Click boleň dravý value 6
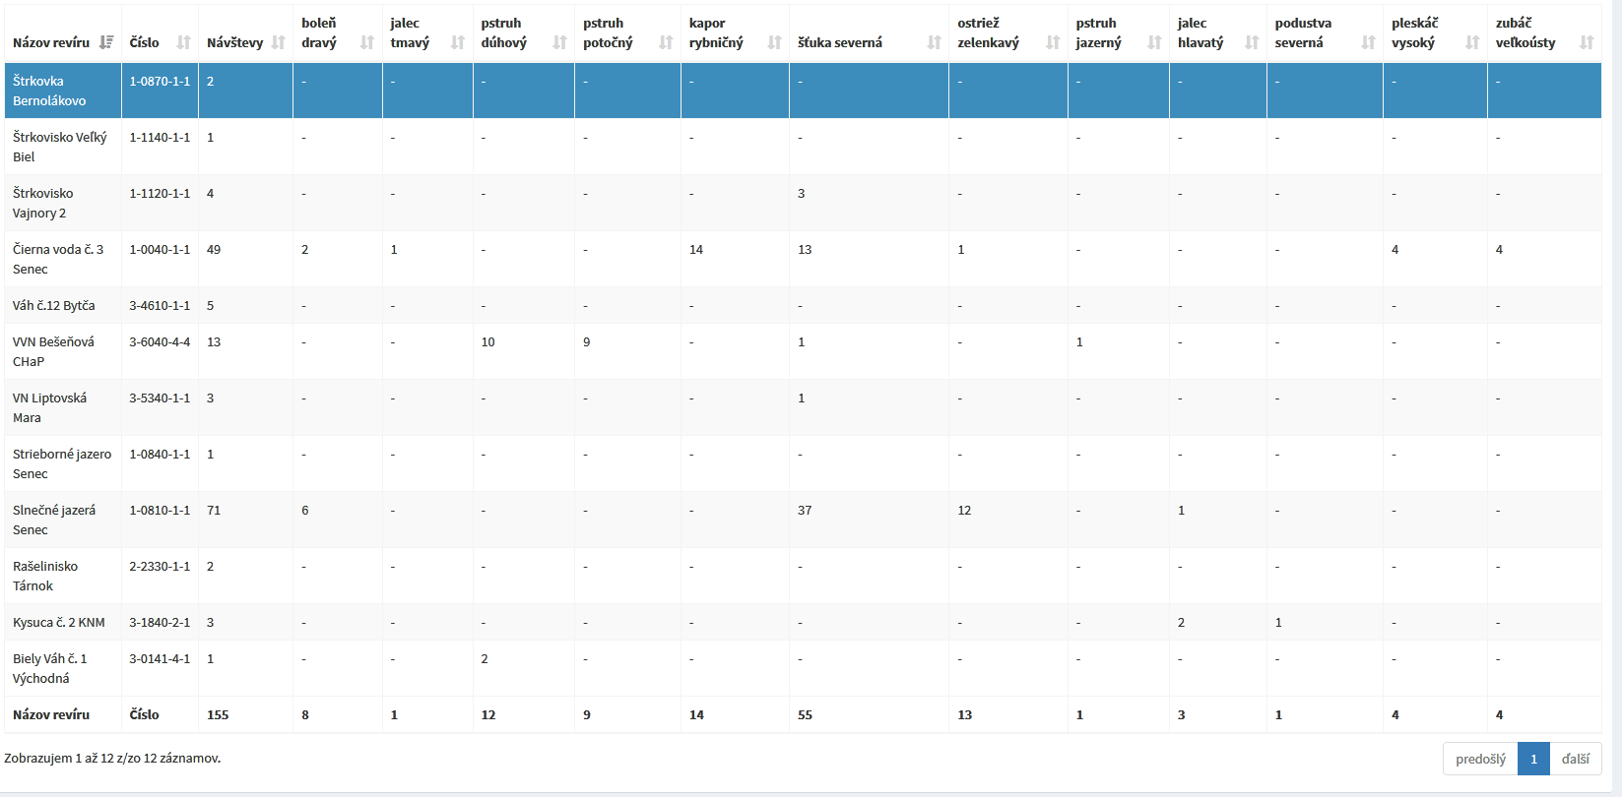This screenshot has height=797, width=1622. (305, 510)
